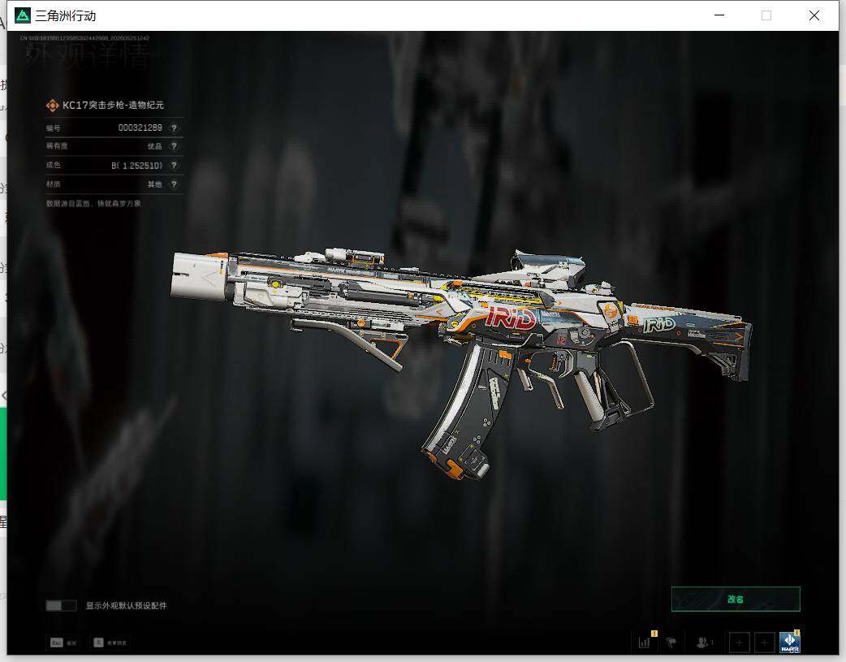
Task: Click question mark in 材质 material row
Action: pyautogui.click(x=174, y=184)
